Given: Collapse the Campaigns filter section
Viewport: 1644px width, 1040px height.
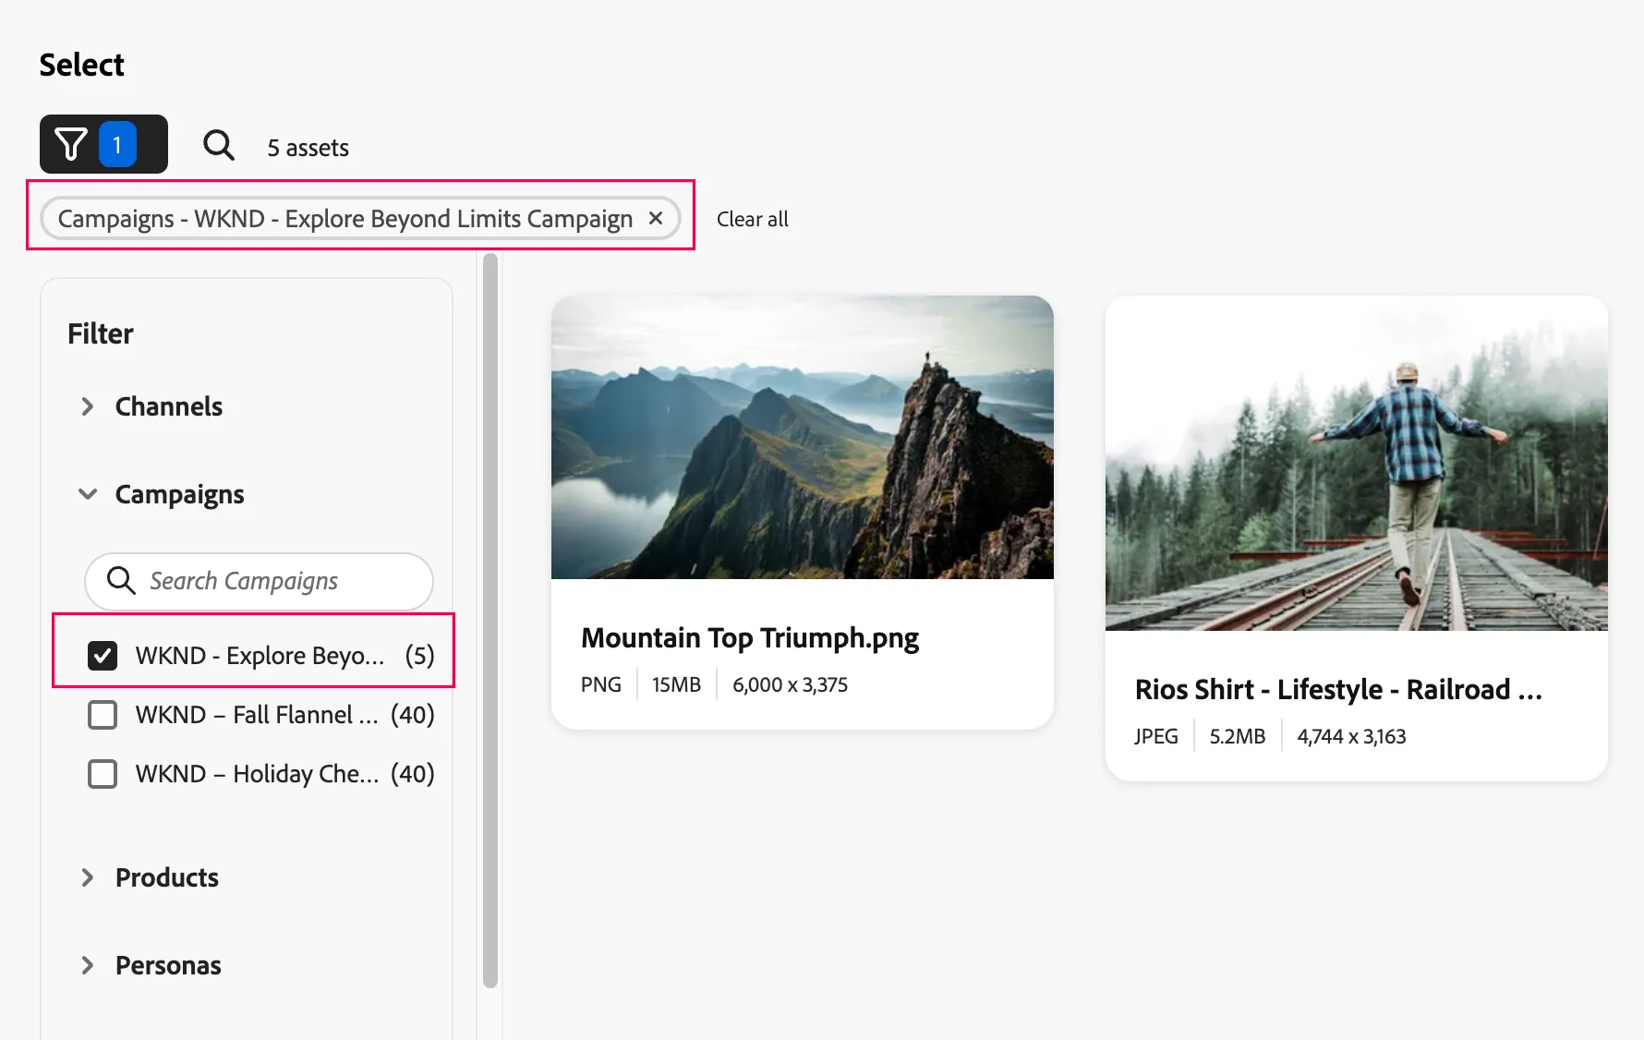Looking at the screenshot, I should pyautogui.click(x=88, y=494).
